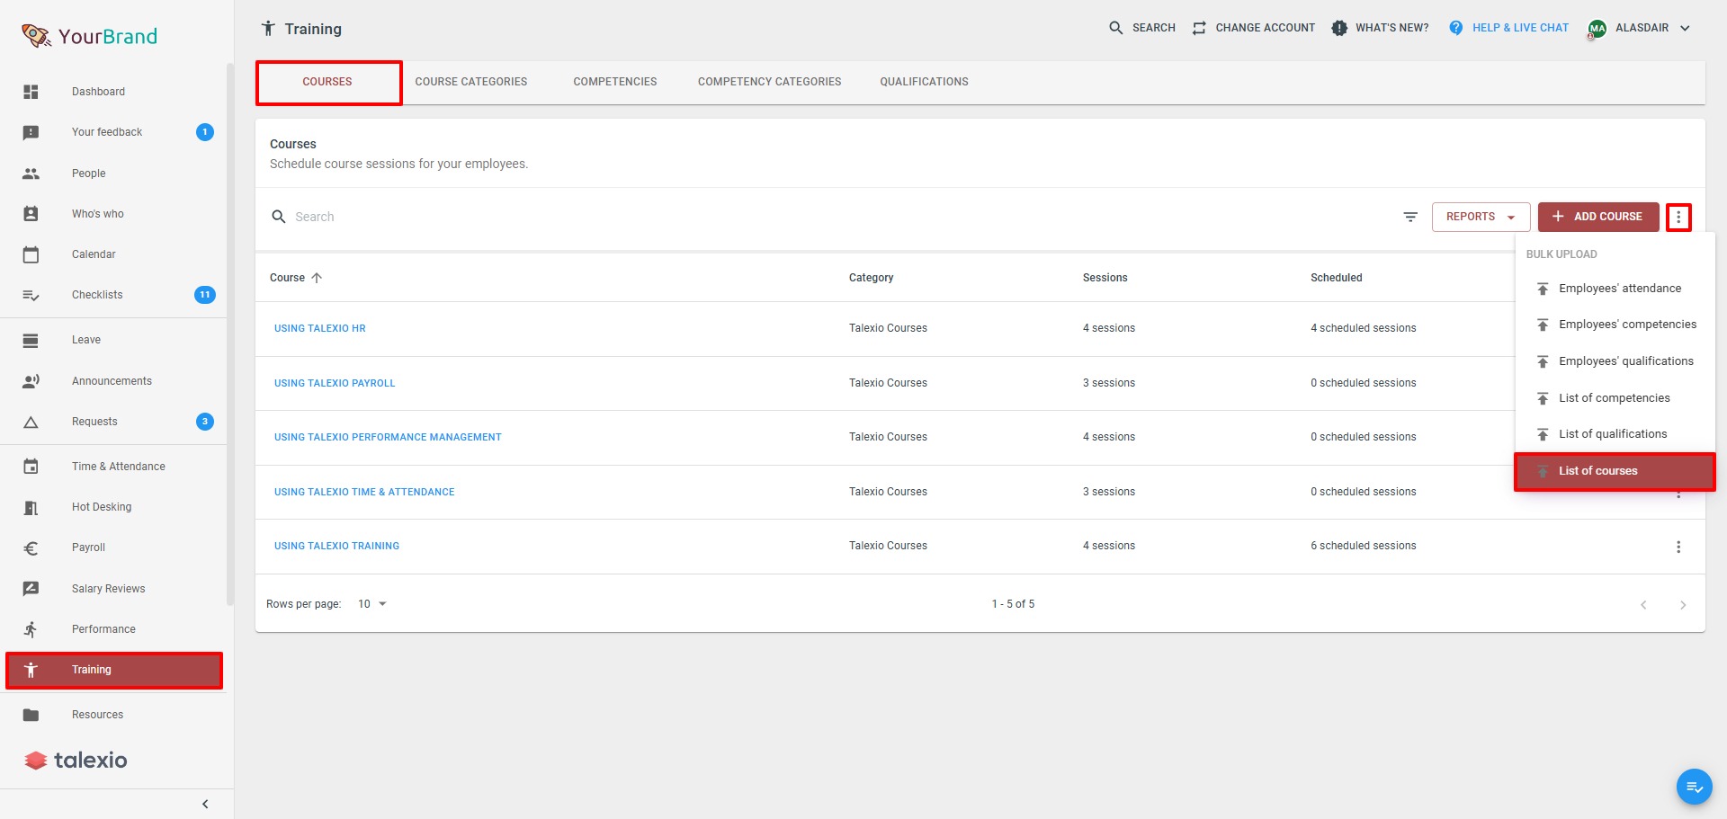Select Employees' competencies bulk upload
Viewport: 1727px width, 819px height.
coord(1615,325)
